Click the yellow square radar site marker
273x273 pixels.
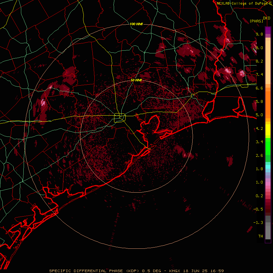120,118
